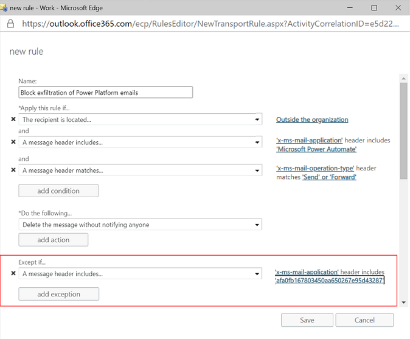Click the add action button
This screenshot has height=339, width=410.
pyautogui.click(x=54, y=240)
